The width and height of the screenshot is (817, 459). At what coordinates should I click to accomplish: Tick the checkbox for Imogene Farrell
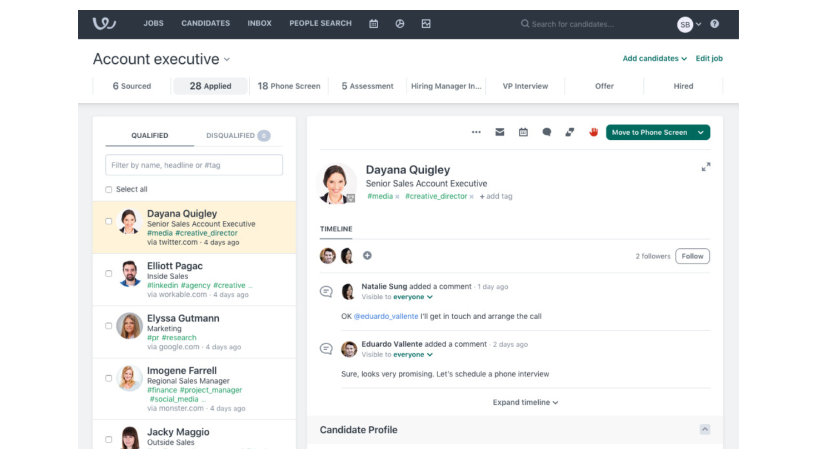(x=109, y=378)
